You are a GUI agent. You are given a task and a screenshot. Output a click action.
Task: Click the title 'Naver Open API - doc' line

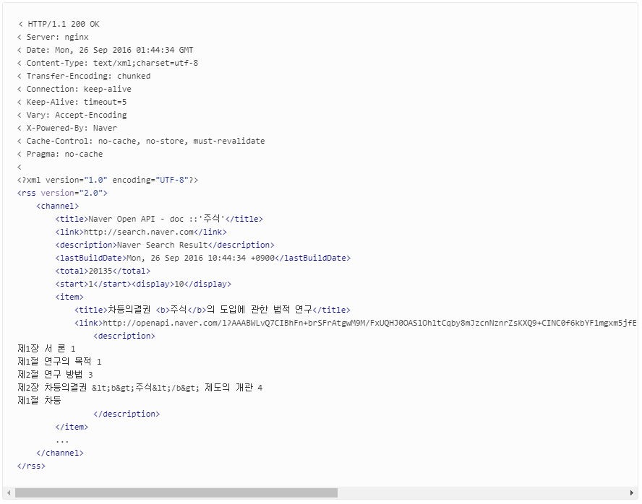(159, 219)
